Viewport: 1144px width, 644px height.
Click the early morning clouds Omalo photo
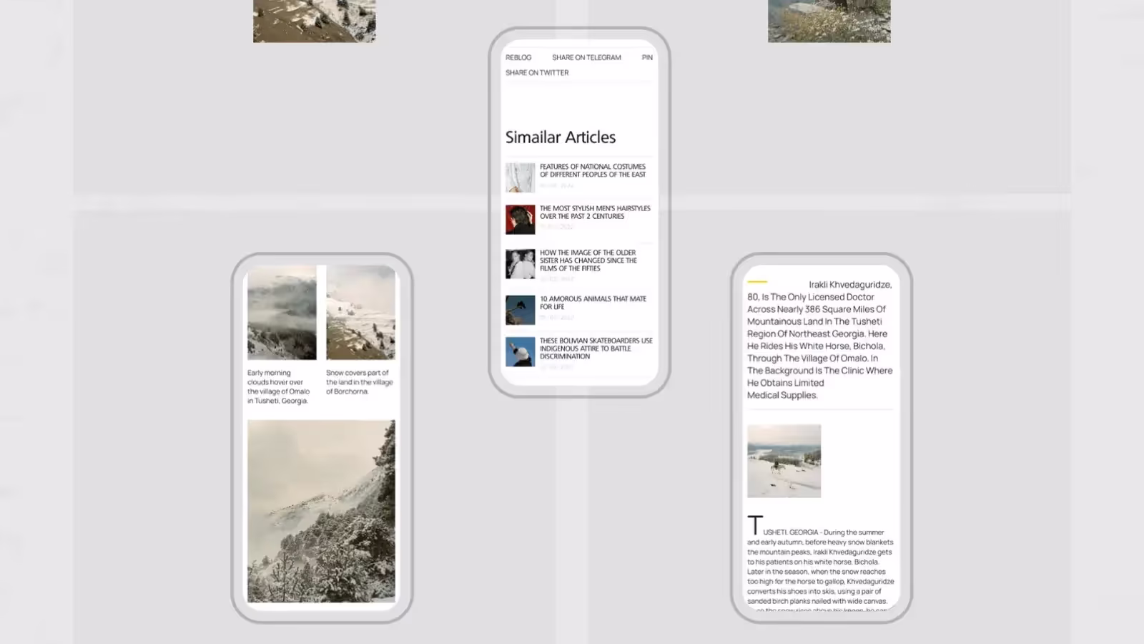pos(282,313)
